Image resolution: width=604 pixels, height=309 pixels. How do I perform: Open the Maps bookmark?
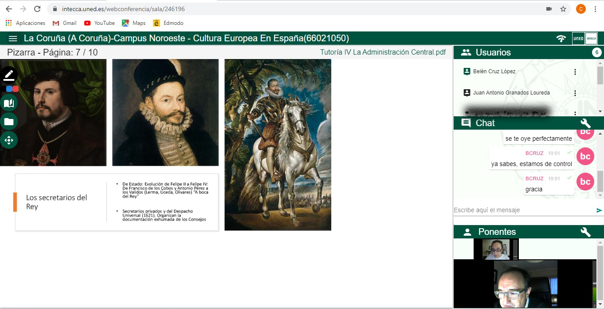pyautogui.click(x=134, y=23)
